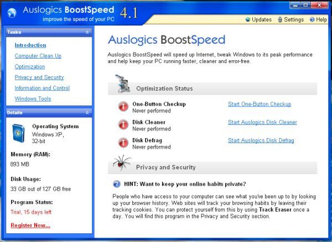
Task: Click the 'Windows XP,' operating system text
Action: click(48, 135)
